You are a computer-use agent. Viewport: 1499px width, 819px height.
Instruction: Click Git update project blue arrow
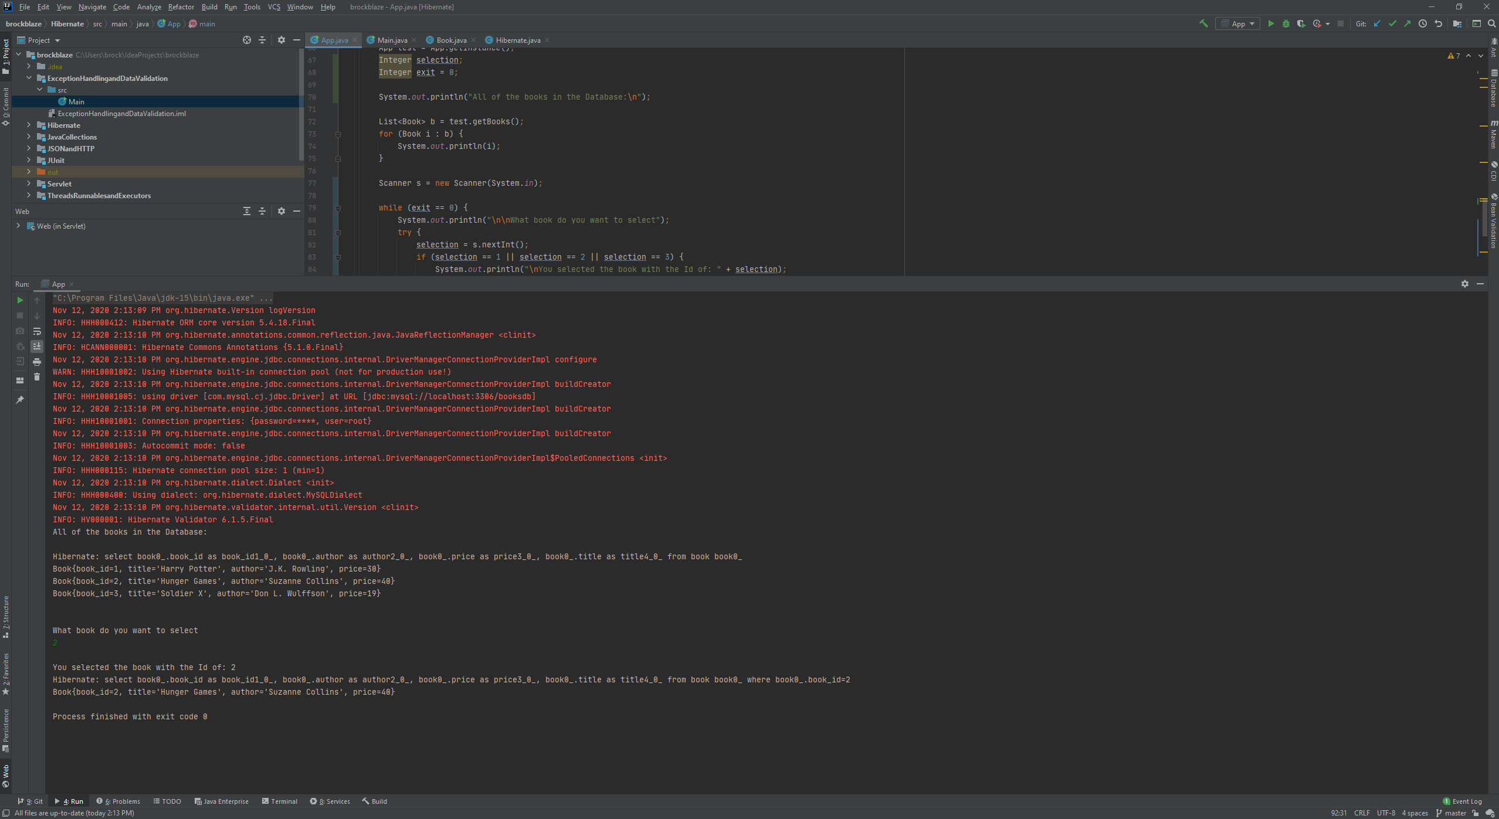point(1377,23)
